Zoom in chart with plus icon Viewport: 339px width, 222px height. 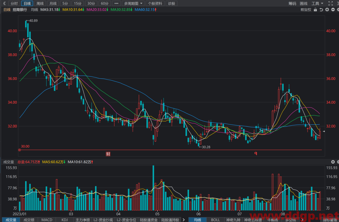pyautogui.click(x=327, y=10)
